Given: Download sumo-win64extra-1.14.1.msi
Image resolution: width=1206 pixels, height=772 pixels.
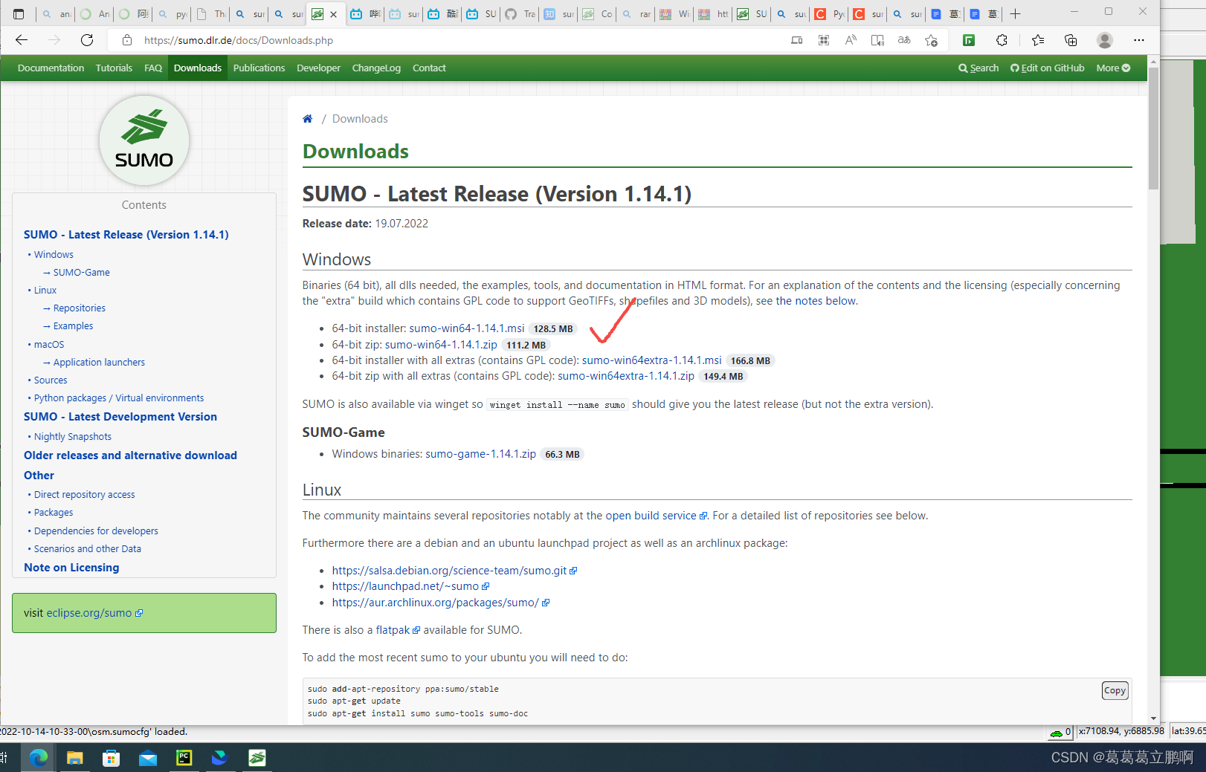Looking at the screenshot, I should [651, 360].
